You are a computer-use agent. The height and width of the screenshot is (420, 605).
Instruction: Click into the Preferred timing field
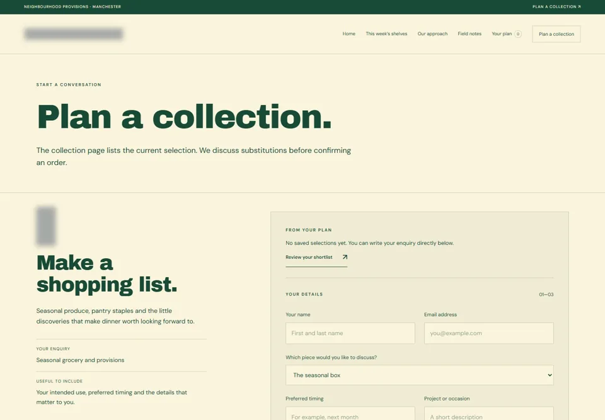coord(350,414)
